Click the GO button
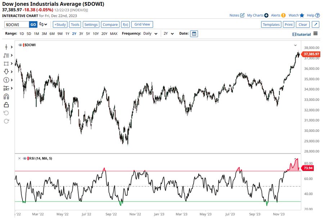Image resolution: width=324 pixels, height=220 pixels. [33, 24]
